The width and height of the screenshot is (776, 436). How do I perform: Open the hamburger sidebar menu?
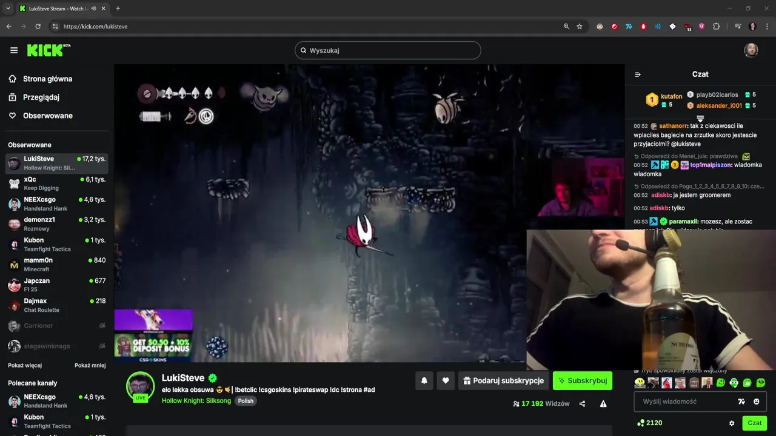click(14, 50)
